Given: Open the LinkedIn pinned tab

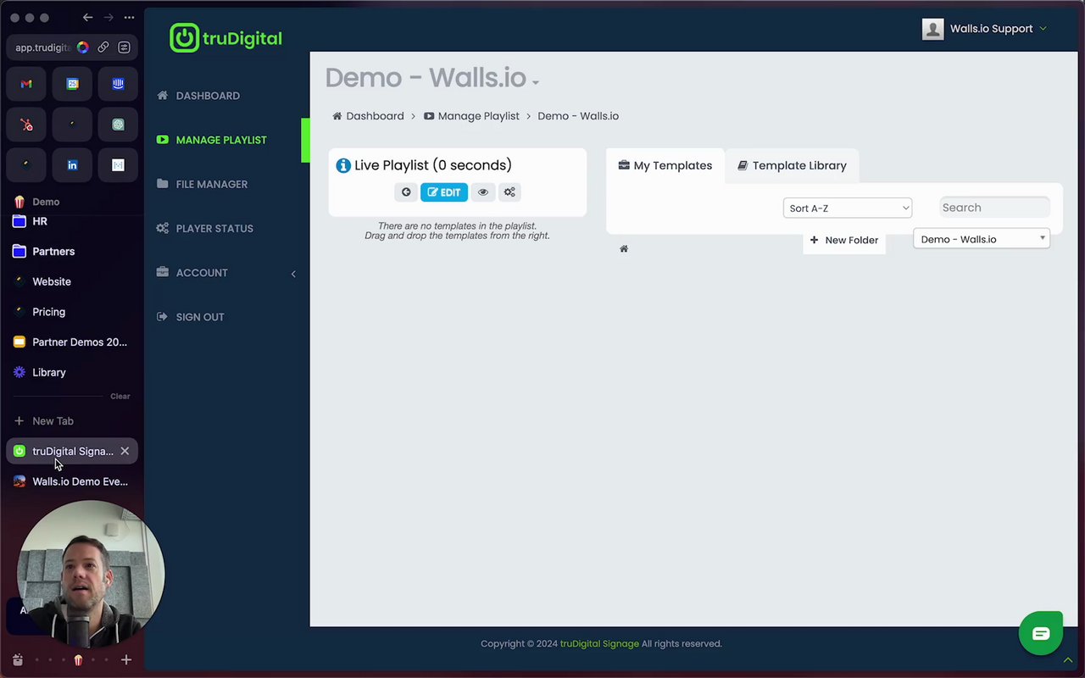Looking at the screenshot, I should tap(72, 165).
